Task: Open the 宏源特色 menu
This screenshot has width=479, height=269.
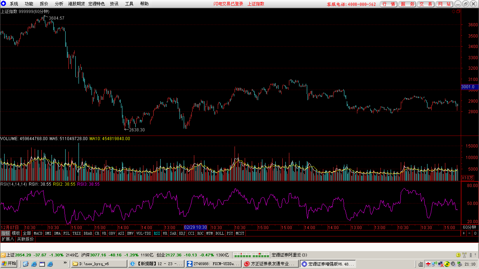Action: [x=97, y=4]
